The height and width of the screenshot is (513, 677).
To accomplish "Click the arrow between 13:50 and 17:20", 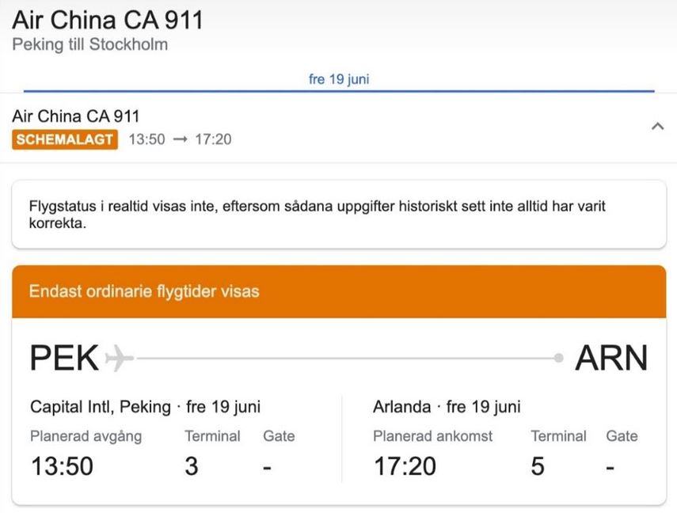I will point(180,139).
